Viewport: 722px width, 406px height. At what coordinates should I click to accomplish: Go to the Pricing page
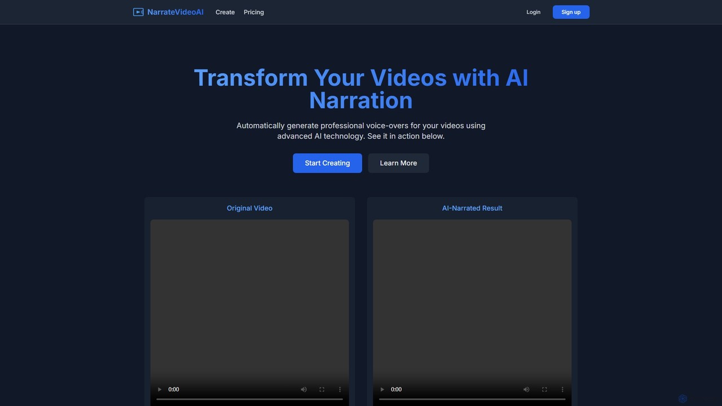tap(254, 12)
